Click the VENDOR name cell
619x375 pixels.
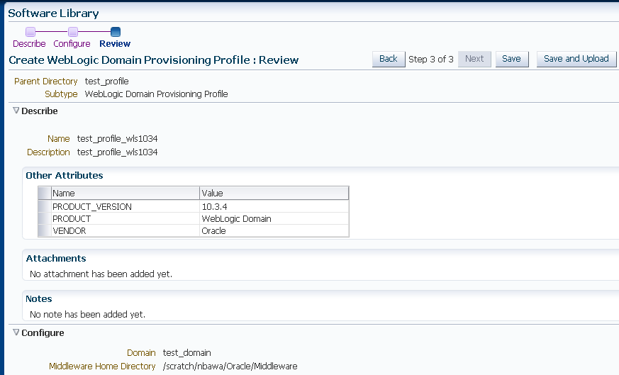126,230
